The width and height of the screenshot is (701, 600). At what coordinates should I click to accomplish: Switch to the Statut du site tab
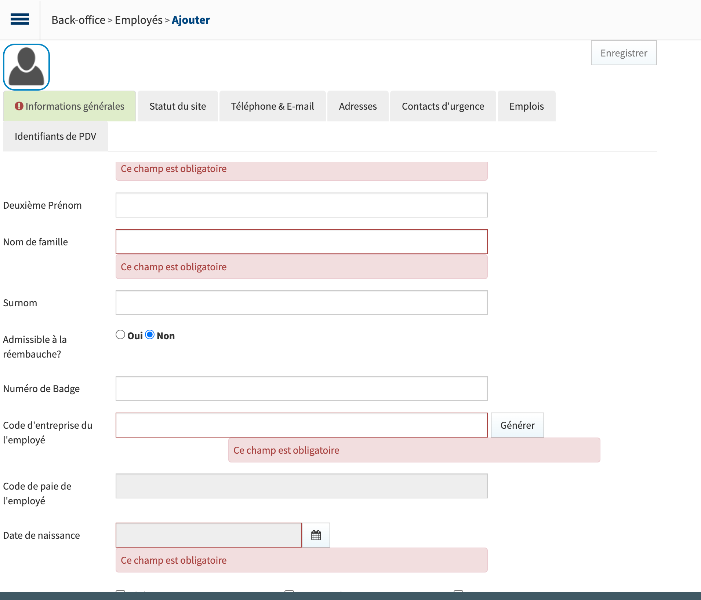pyautogui.click(x=177, y=106)
